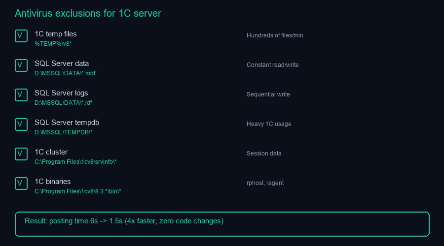Toggle the 1C temp files checkbox
Screen dimensions: 444x246
click(x=21, y=36)
